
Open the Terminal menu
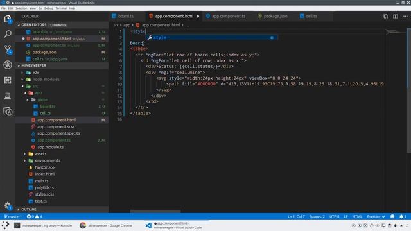click(x=61, y=8)
